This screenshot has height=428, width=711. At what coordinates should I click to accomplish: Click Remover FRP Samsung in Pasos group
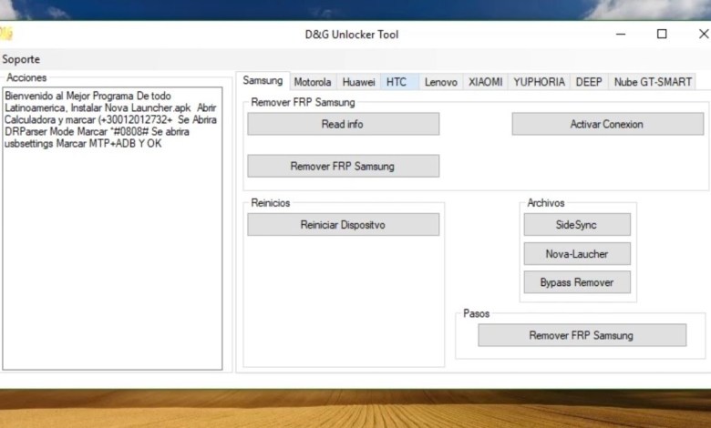pos(582,335)
